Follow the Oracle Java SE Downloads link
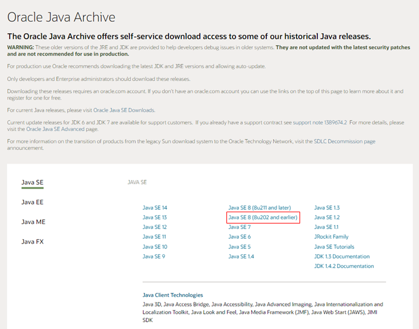Viewport: 419px width, 329px height. (124, 110)
